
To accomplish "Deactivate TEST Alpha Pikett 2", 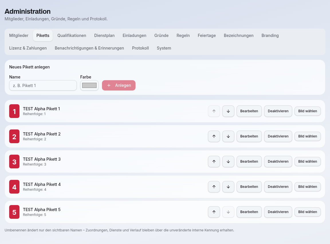I will point(278,136).
